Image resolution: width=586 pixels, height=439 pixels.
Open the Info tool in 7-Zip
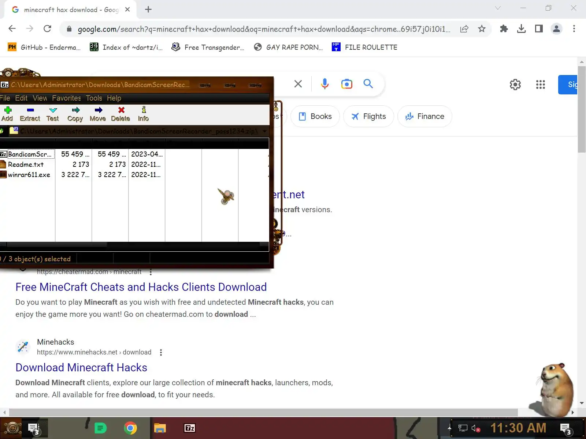tap(143, 114)
